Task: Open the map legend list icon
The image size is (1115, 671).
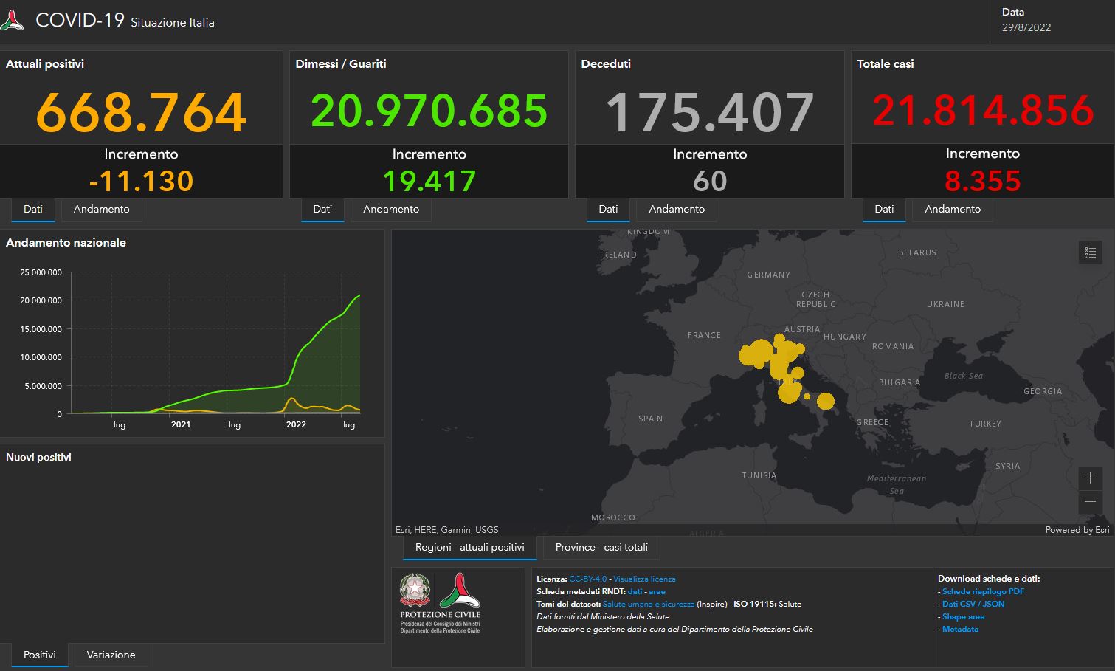Action: coord(1090,252)
